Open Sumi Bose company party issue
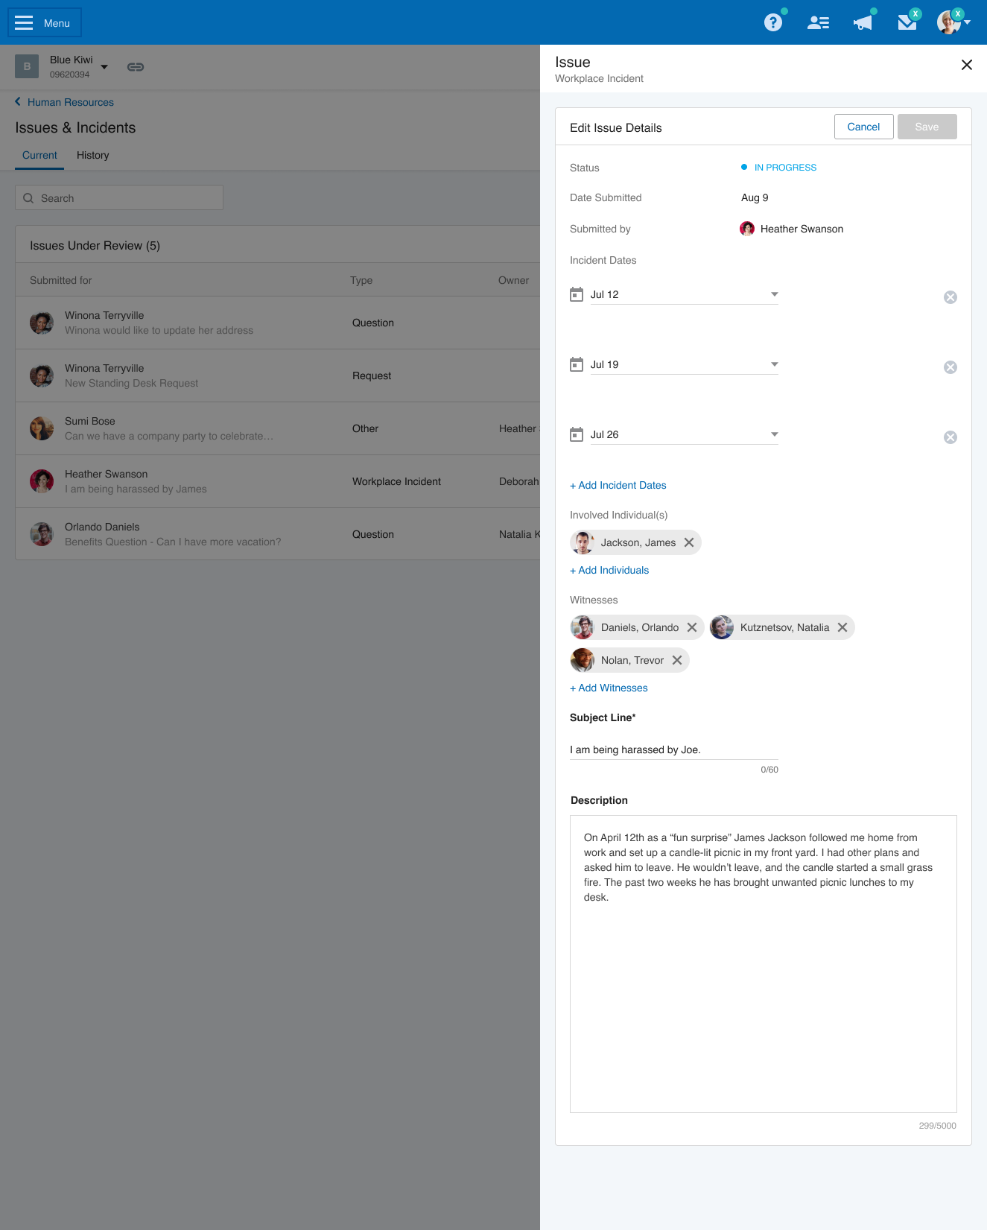This screenshot has width=987, height=1230. click(x=277, y=428)
